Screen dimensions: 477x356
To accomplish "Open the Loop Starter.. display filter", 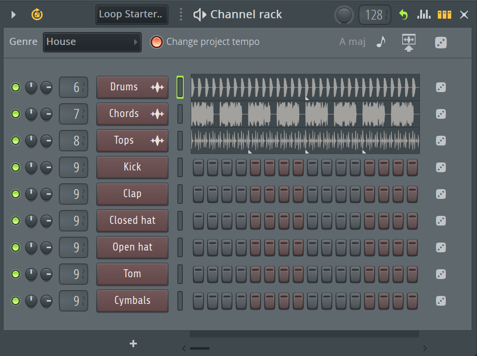I will 132,14.
